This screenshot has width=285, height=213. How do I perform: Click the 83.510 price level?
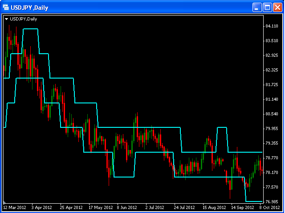click(x=272, y=41)
